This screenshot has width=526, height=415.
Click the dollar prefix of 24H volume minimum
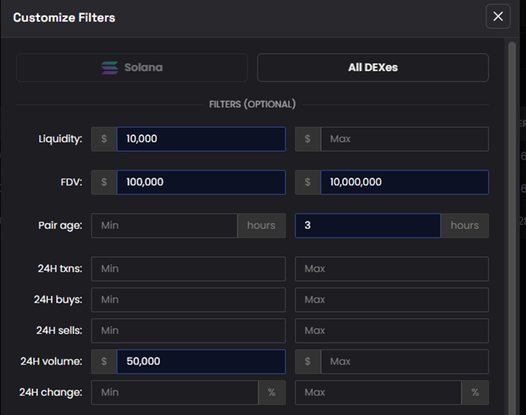click(104, 362)
